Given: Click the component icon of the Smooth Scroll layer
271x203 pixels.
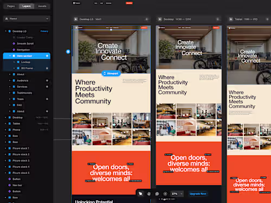Looking at the screenshot, I should click(x=14, y=43).
